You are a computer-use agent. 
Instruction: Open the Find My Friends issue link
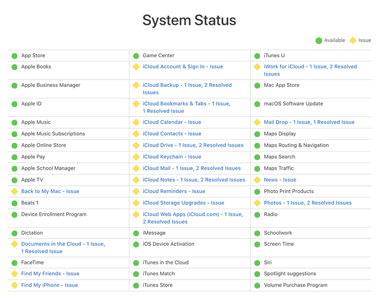[x=50, y=274]
